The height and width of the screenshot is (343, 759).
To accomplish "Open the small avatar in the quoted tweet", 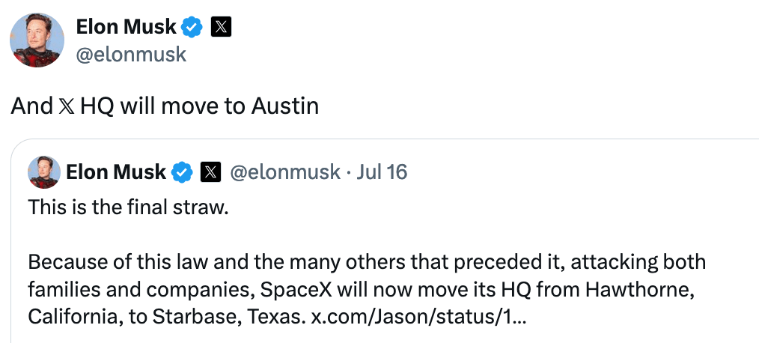I will pyautogui.click(x=43, y=172).
